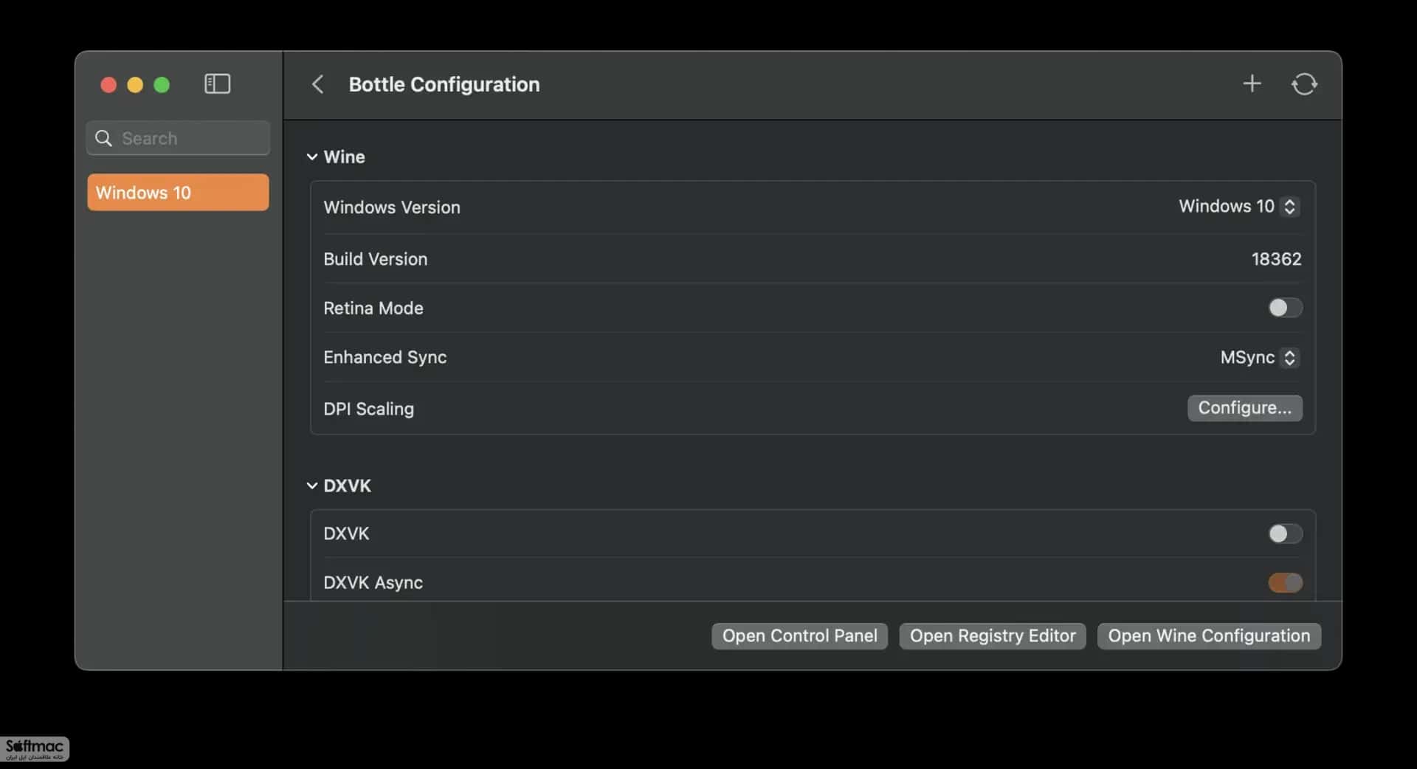
Task: Open Registry Editor button
Action: (992, 636)
